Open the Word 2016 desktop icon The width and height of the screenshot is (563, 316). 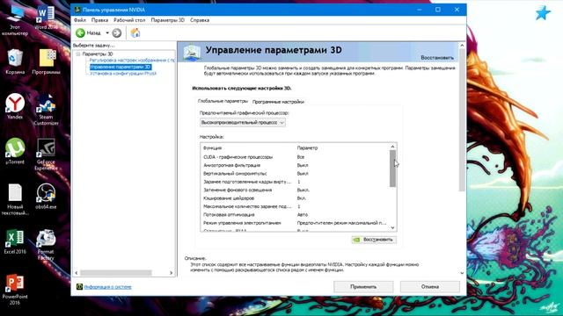pyautogui.click(x=46, y=18)
